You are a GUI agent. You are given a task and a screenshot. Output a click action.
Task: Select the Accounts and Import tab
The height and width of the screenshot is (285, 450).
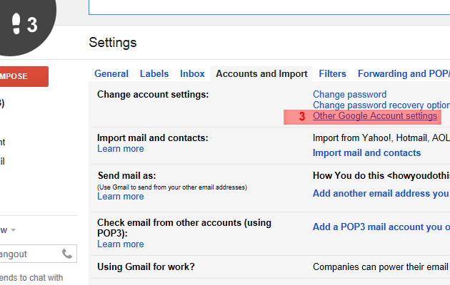[x=261, y=74]
